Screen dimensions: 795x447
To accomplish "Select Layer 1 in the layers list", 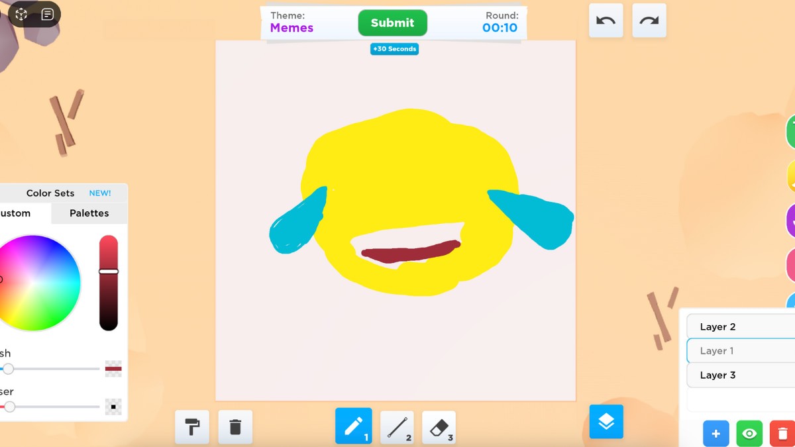I will [x=741, y=351].
